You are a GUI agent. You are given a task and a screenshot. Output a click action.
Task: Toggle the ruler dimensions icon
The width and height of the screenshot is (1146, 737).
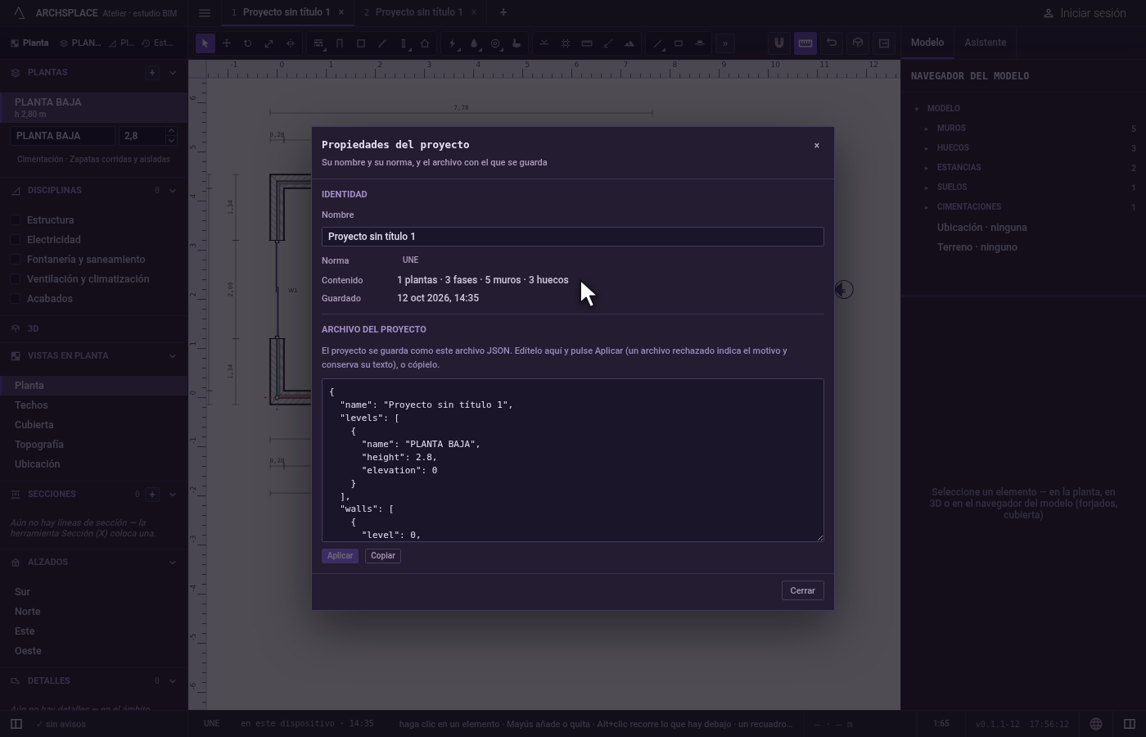pyautogui.click(x=805, y=43)
